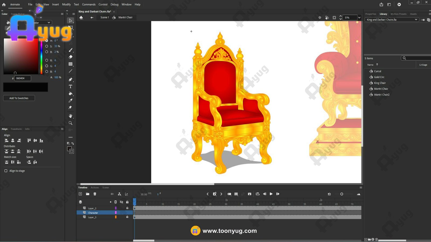Select the Green (G) radio button
The image size is (431, 242).
(x=47, y=66)
